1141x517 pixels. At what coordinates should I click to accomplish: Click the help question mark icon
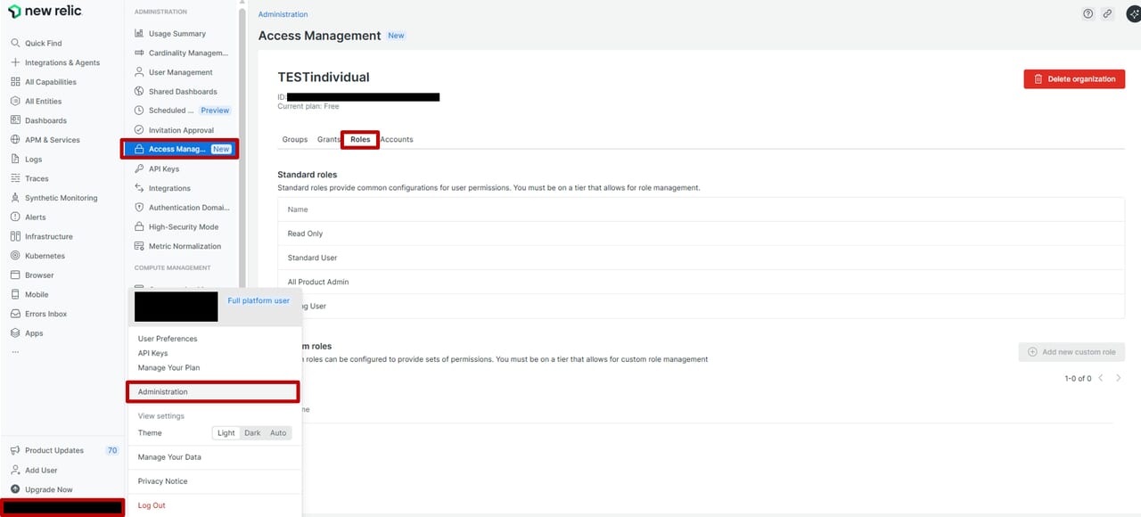coord(1088,14)
